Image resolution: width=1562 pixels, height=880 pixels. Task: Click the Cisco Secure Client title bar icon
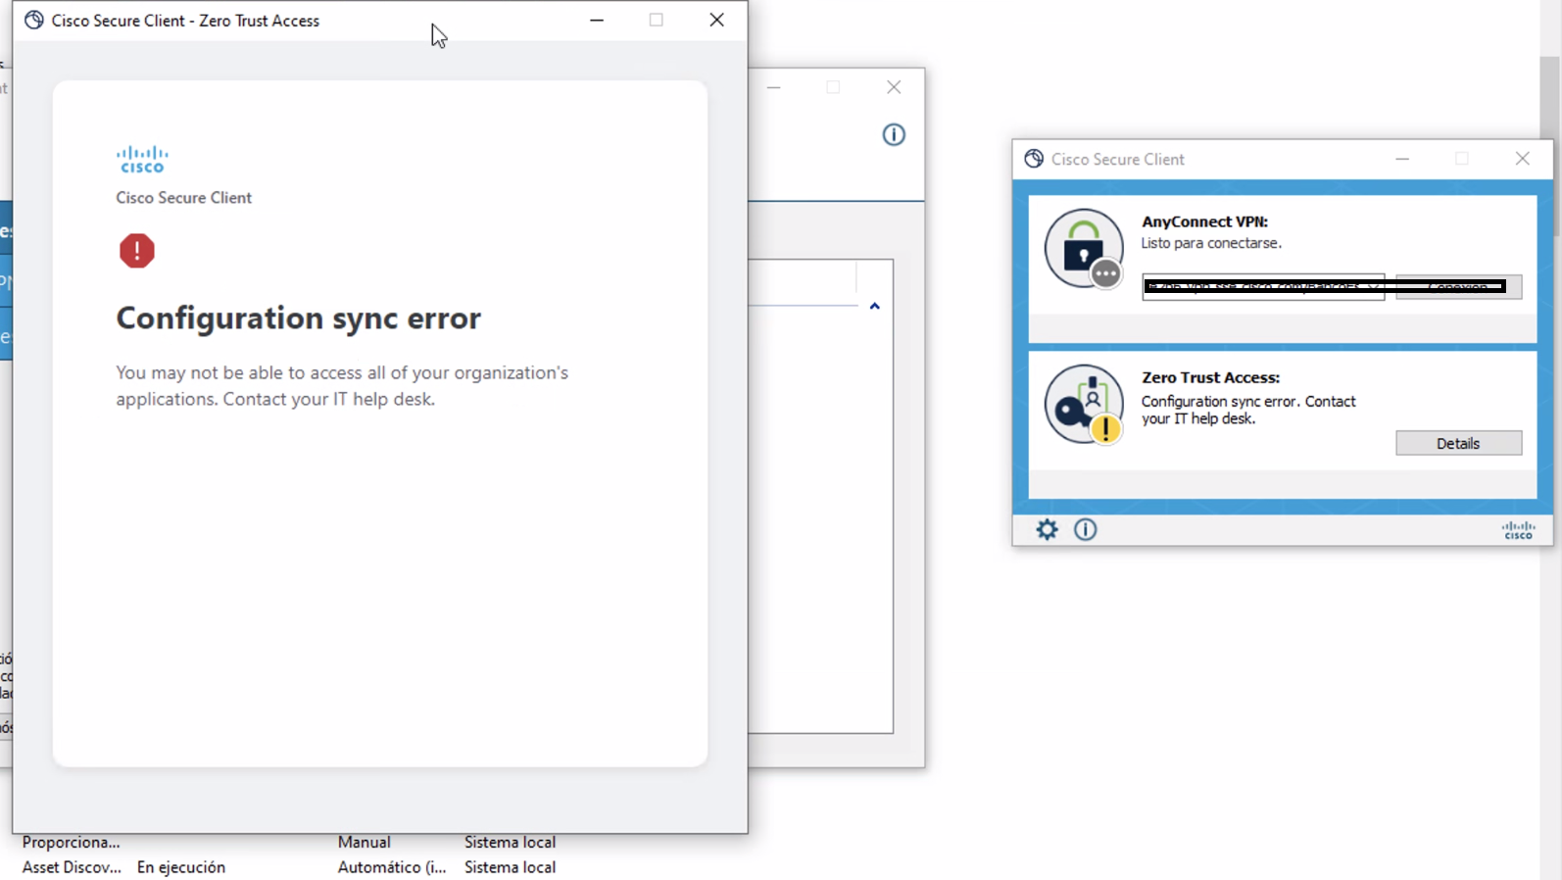(x=1034, y=159)
